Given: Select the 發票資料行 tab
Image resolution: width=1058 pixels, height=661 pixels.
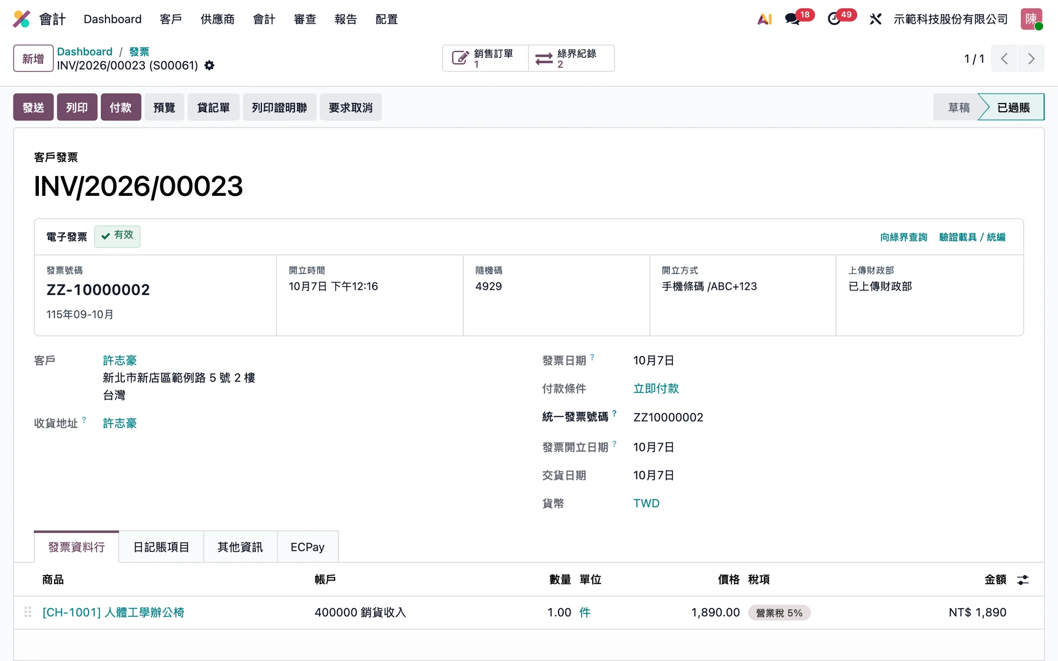Looking at the screenshot, I should [76, 547].
